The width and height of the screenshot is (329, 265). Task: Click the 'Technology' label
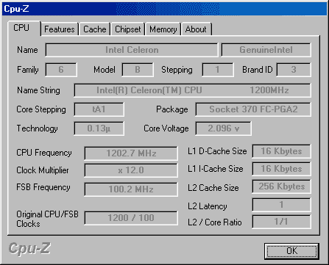[37, 128]
